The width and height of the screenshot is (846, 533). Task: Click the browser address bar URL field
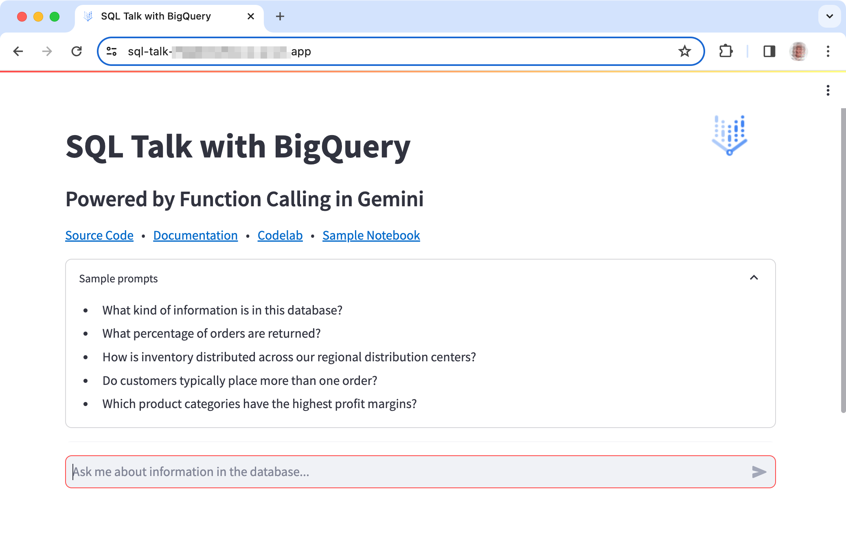click(402, 51)
